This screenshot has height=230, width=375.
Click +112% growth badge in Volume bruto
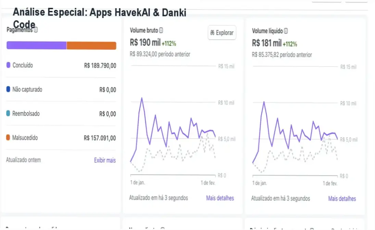click(169, 44)
